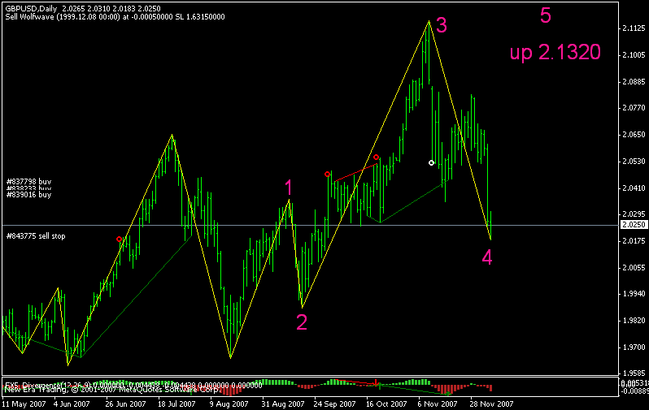Viewport: 649px width, 410px height.
Task: Click the 2.0885 price axis label
Action: coord(634,81)
